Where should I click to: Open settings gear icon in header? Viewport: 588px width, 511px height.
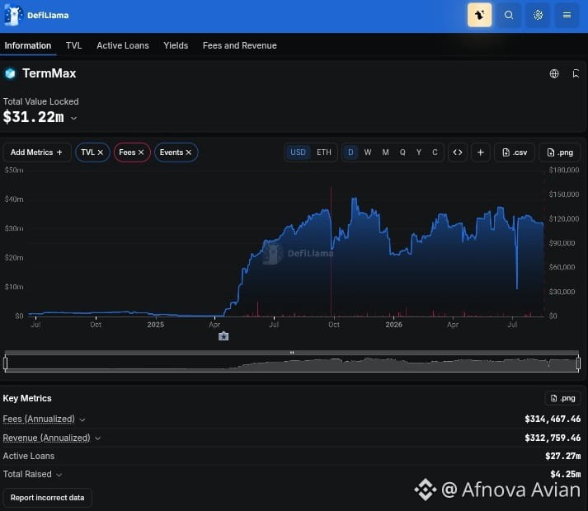point(539,15)
